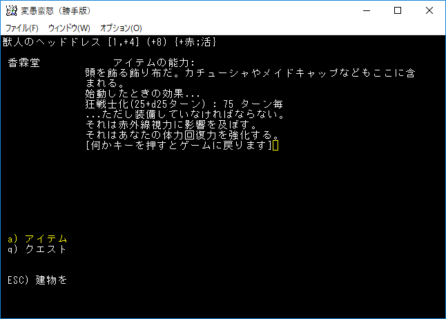Open the ウィンドウ(W) menu
Viewport: 446px width, 319px height.
point(69,28)
